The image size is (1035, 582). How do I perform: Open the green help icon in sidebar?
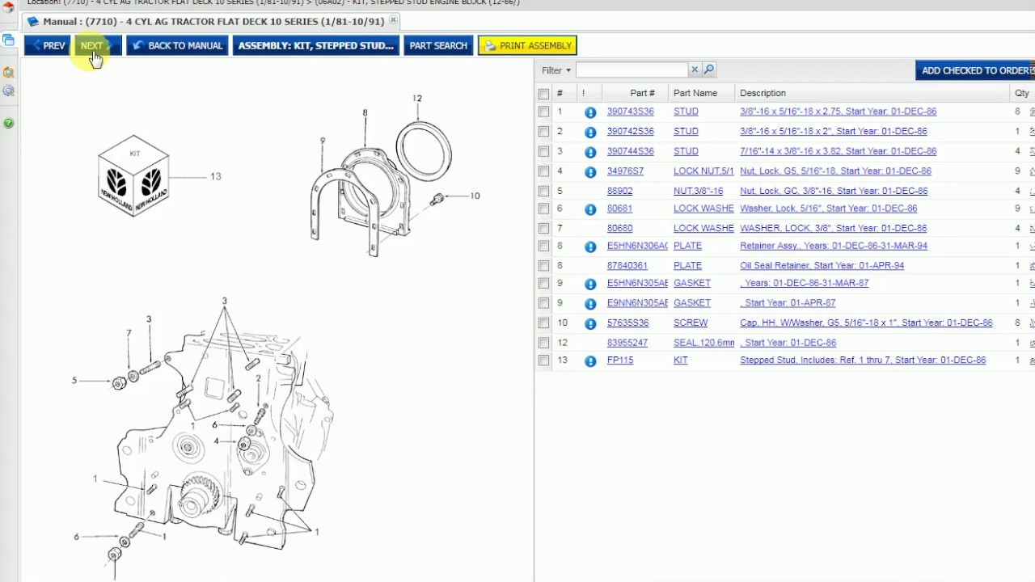(8, 124)
